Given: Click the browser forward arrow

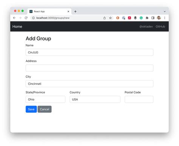Looking at the screenshot, I should click(x=20, y=18).
